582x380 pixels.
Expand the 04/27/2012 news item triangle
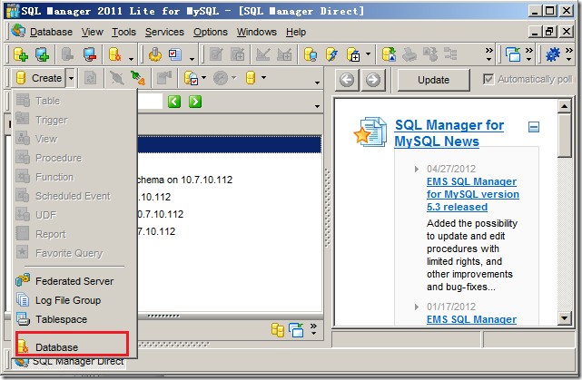click(417, 169)
